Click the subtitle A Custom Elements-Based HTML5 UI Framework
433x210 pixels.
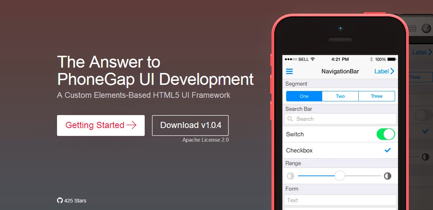[x=144, y=95]
